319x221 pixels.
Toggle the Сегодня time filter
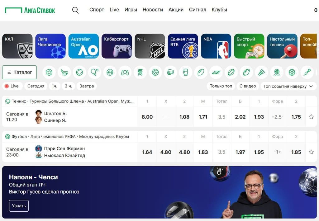coord(36,86)
